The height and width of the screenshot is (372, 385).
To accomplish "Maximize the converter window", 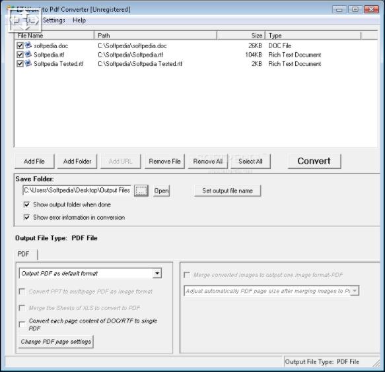I will (x=355, y=9).
